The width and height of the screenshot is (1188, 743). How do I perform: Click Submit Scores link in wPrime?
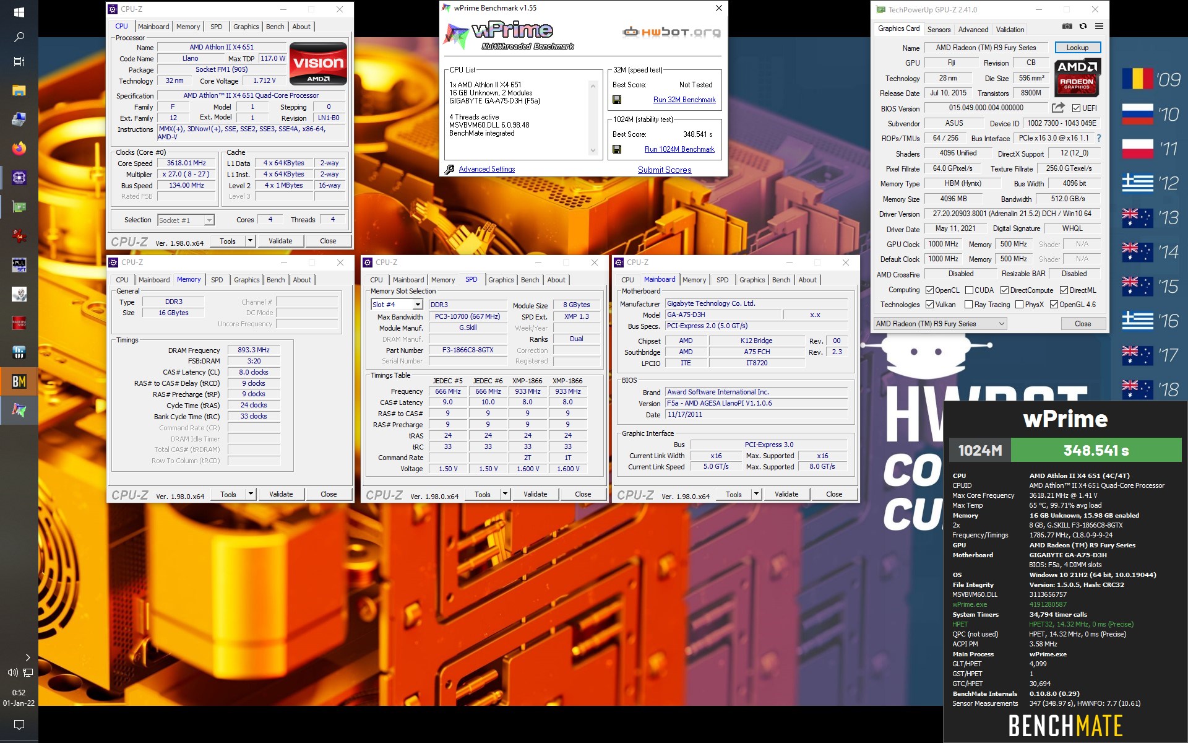(665, 170)
